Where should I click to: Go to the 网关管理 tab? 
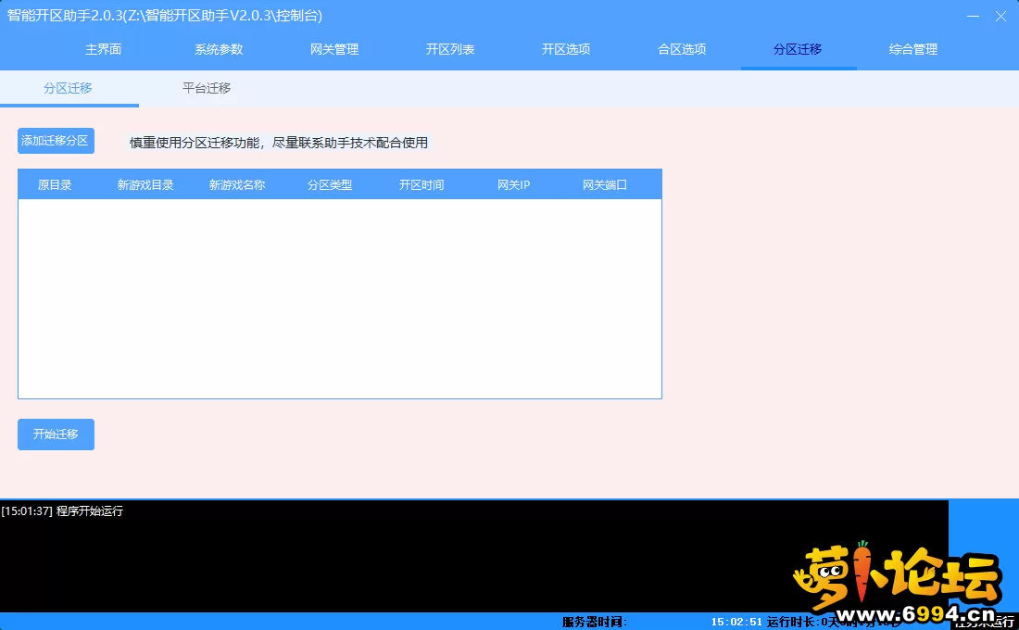pyautogui.click(x=334, y=50)
